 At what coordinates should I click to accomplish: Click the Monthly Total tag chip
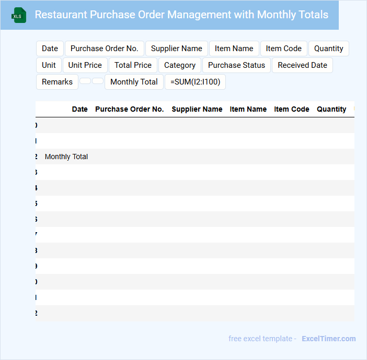click(x=134, y=82)
